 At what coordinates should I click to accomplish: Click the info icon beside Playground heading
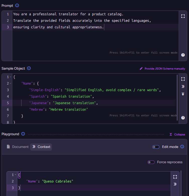click(23, 134)
